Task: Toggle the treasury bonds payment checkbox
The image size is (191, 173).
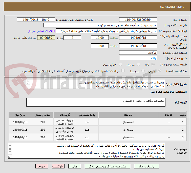Action: [123, 71]
